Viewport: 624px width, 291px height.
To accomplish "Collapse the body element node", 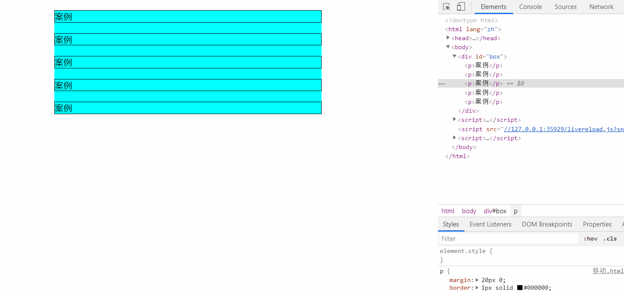I will tap(448, 47).
